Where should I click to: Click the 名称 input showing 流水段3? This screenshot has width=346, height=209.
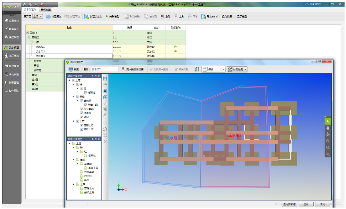tap(104, 68)
